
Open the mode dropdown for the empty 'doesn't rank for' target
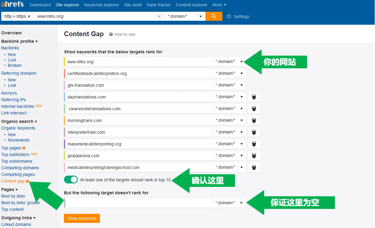pos(229,203)
